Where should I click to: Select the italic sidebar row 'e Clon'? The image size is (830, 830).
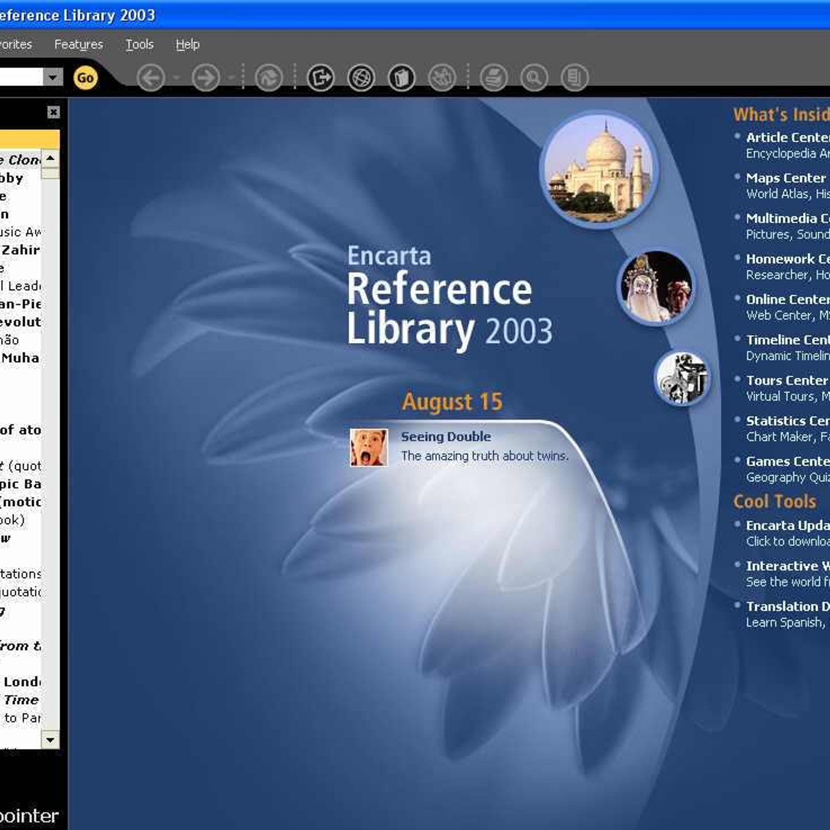point(20,160)
